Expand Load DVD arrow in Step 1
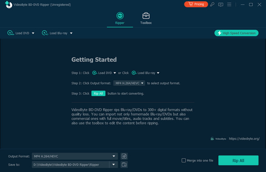The width and height of the screenshot is (266, 172). [115, 73]
